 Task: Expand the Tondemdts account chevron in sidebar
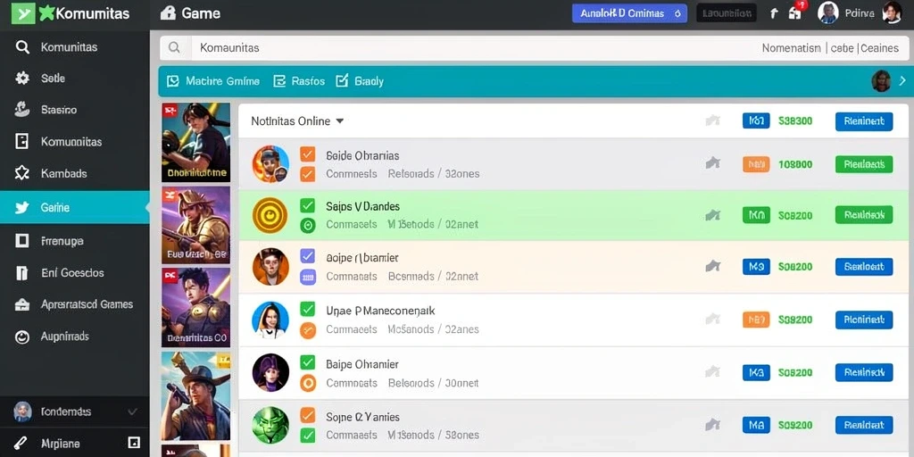point(132,412)
